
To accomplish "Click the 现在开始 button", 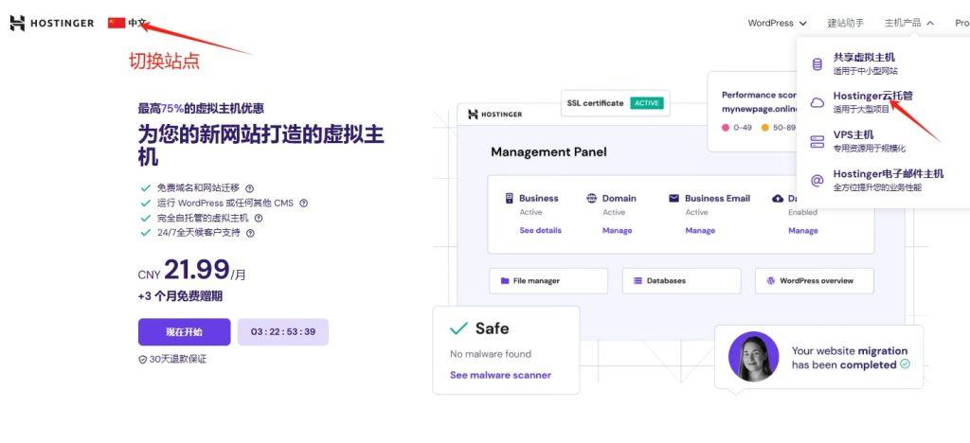I will coord(185,332).
